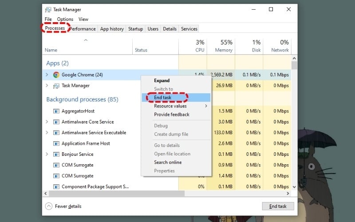
Task: Choose End task from the context menu
Action: (163, 98)
